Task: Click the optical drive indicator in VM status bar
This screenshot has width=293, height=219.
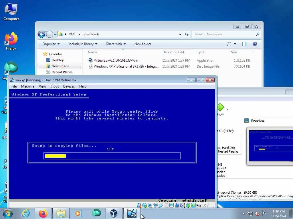Action: click(x=144, y=205)
